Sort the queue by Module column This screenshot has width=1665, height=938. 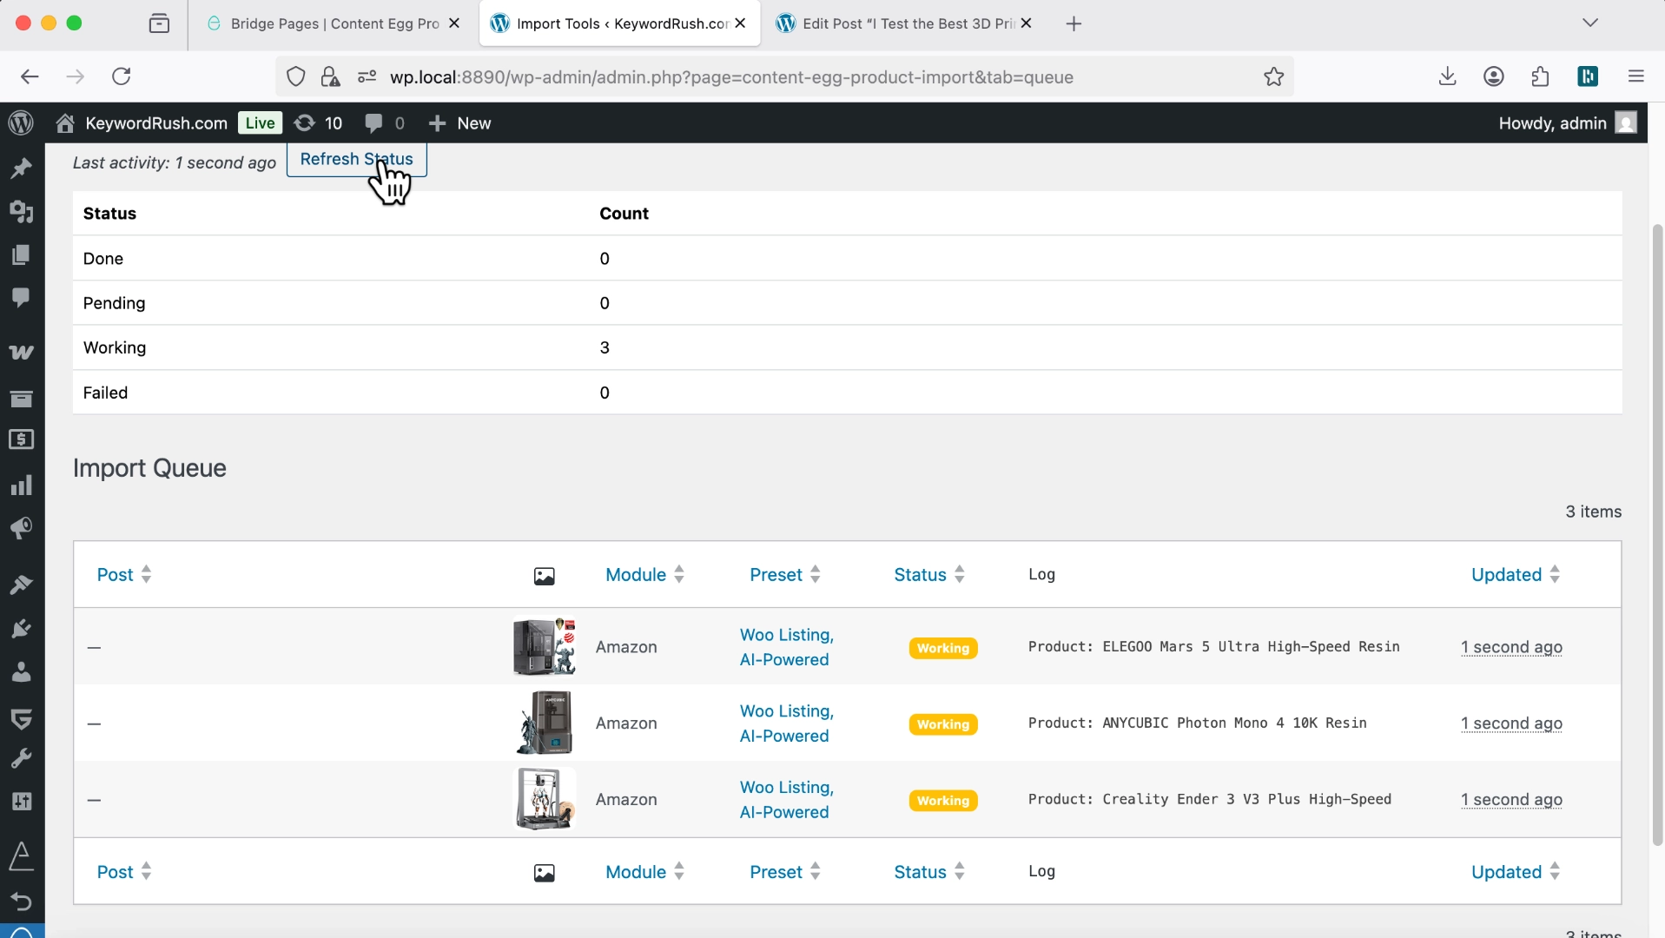click(x=636, y=575)
